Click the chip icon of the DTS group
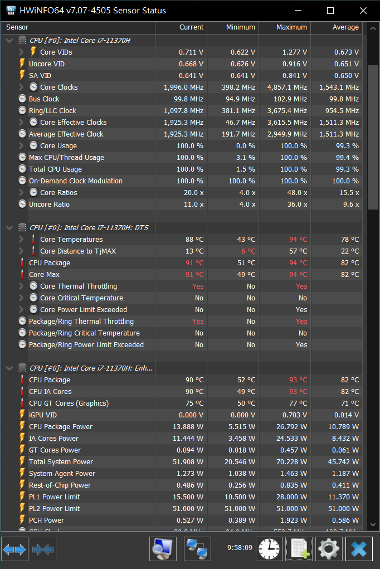The width and height of the screenshot is (380, 569). pos(22,227)
